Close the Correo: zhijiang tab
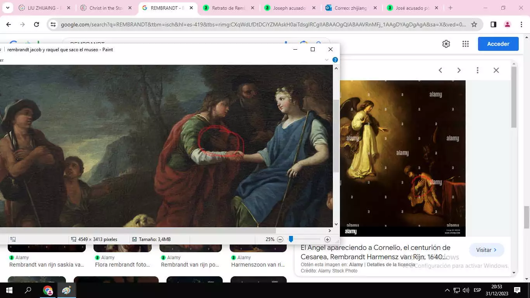Viewport: 530px width, 298px height. point(375,8)
